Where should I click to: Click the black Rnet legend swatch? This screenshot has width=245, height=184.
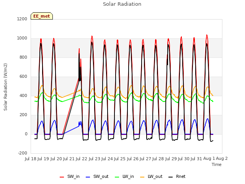pyautogui.click(x=171, y=177)
